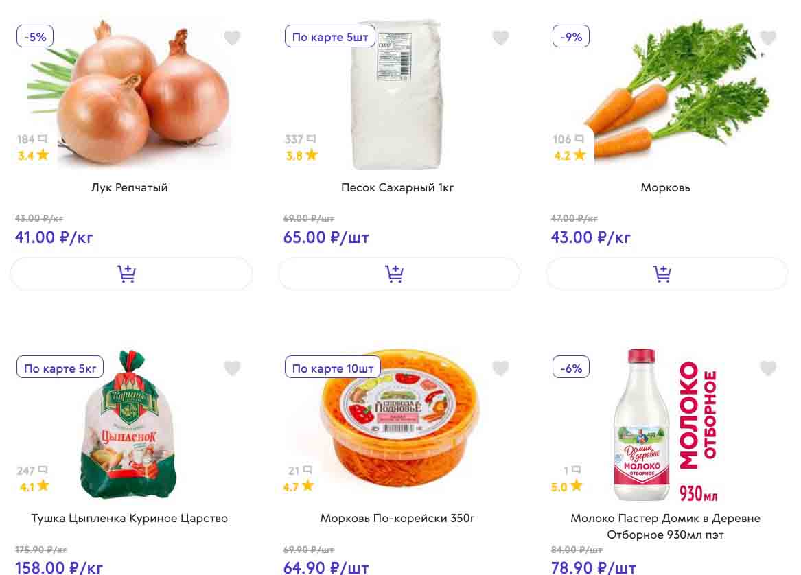This screenshot has height=575, width=801.
Task: Click the Korean carrot salad photo
Action: 400,422
